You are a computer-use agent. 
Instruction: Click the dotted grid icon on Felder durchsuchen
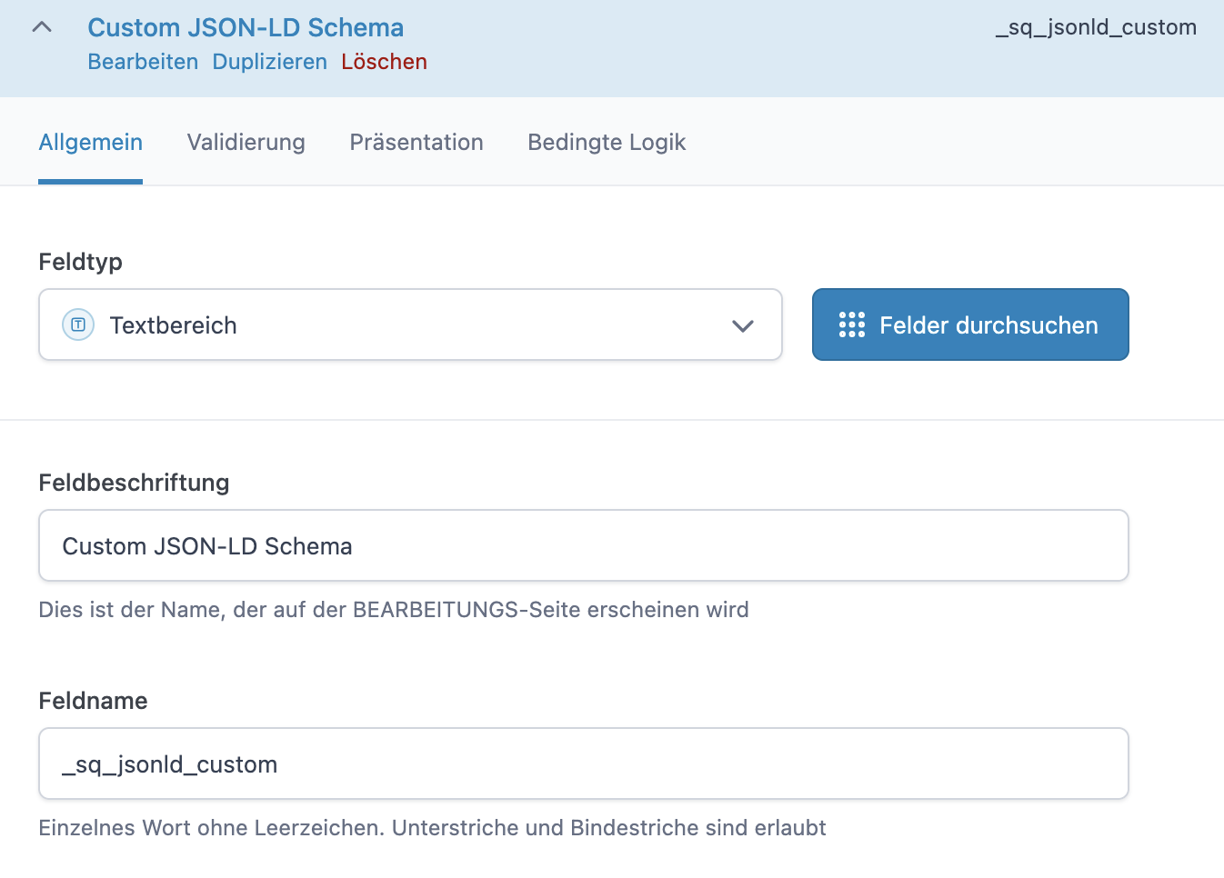coord(851,324)
